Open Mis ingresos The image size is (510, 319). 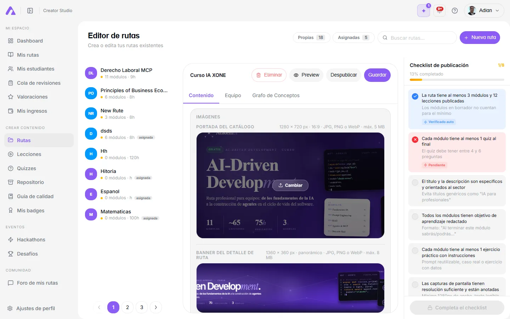pos(39,111)
